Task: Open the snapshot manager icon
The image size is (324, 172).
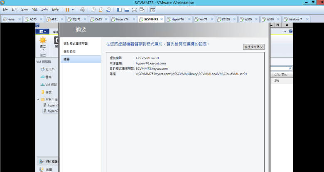Action: point(108,9)
